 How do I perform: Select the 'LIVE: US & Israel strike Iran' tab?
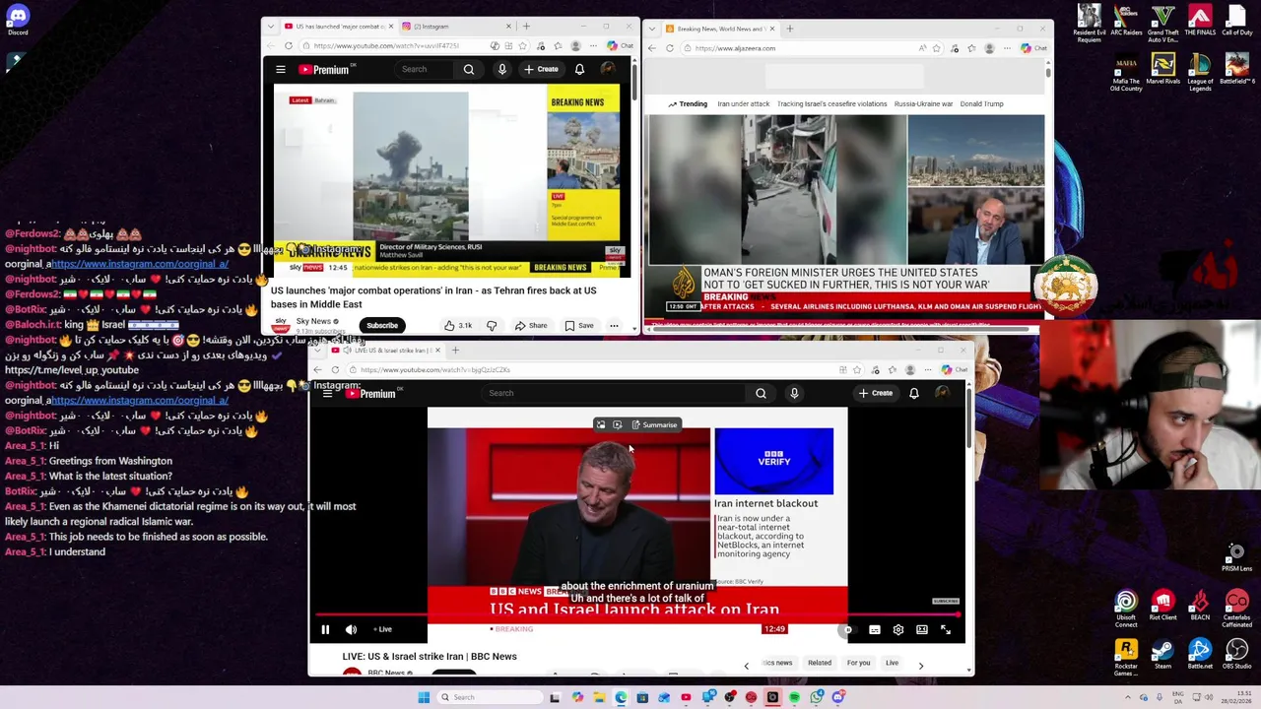tap(387, 351)
